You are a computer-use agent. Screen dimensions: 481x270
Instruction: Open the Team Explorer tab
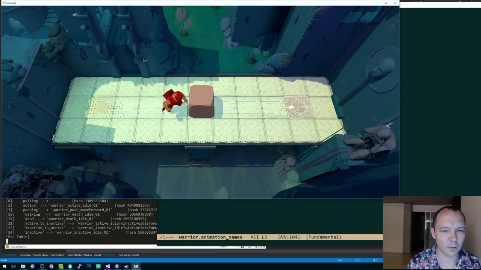pyautogui.click(x=57, y=255)
